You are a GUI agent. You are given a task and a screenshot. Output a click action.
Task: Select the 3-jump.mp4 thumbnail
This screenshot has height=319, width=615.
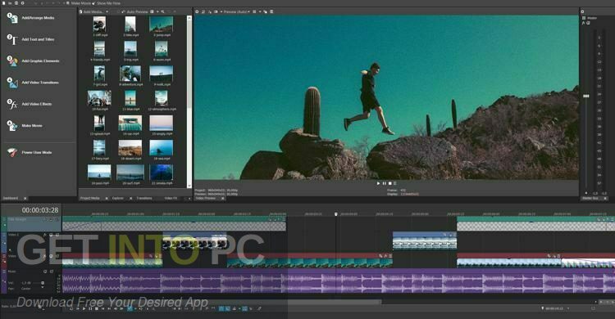tap(161, 25)
